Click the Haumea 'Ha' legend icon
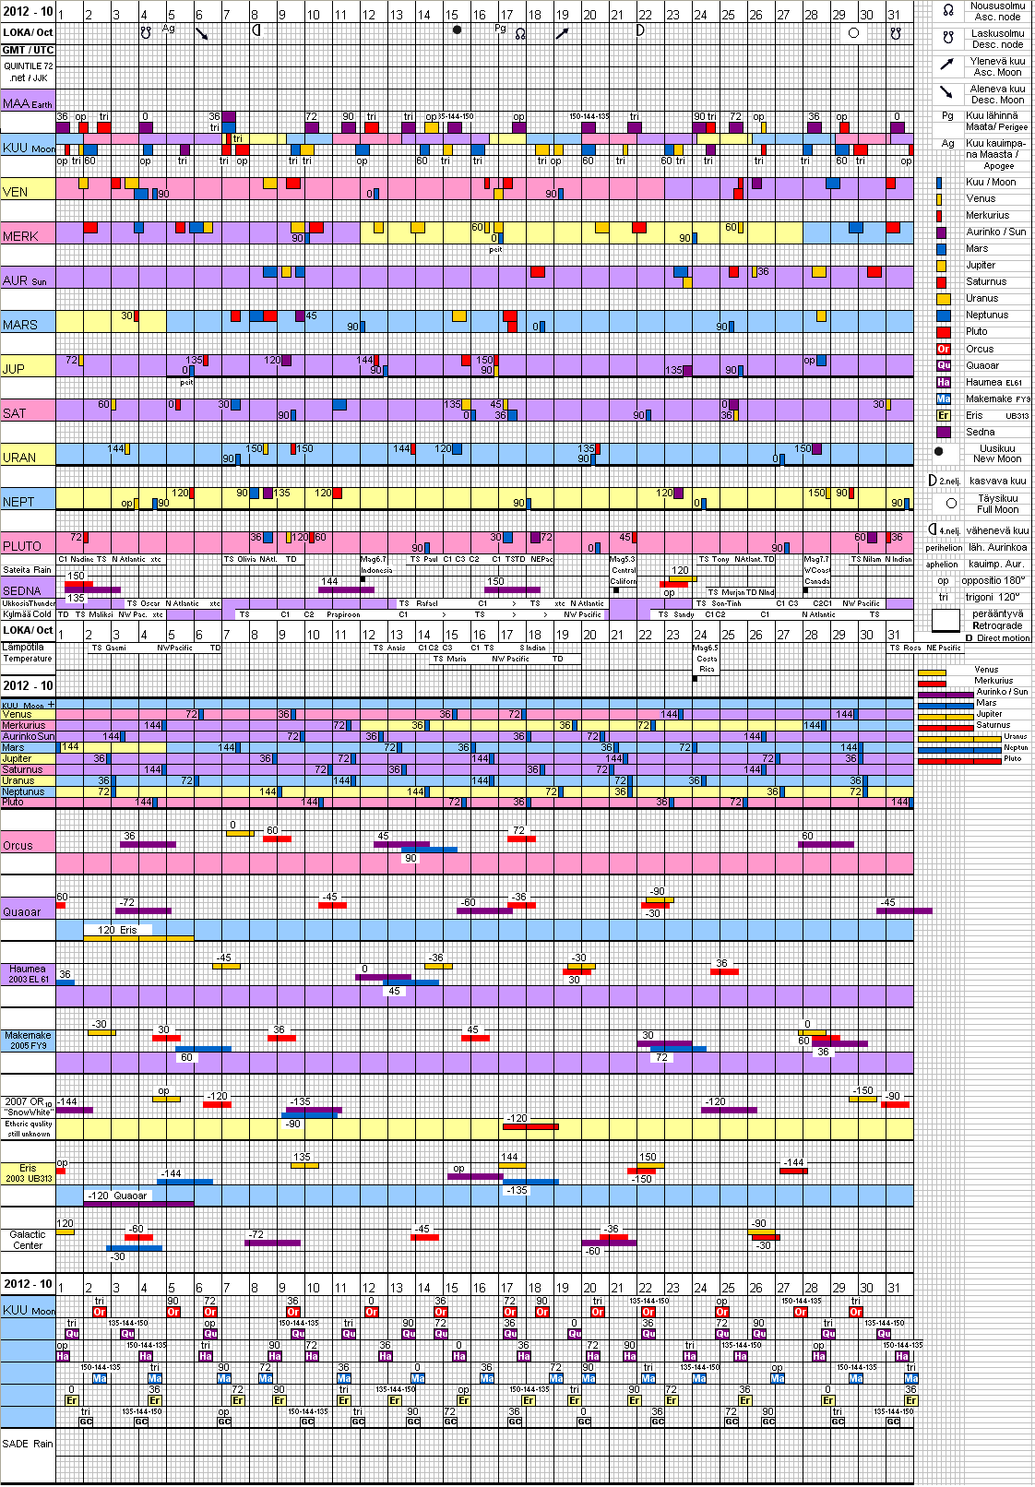Viewport: 1035px width, 1487px height. tap(943, 382)
